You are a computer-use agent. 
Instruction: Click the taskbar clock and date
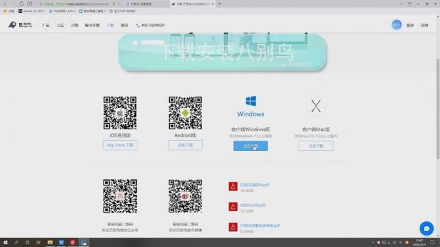pyautogui.click(x=420, y=242)
